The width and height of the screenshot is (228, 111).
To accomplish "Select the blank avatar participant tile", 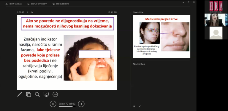I will click(x=216, y=33).
